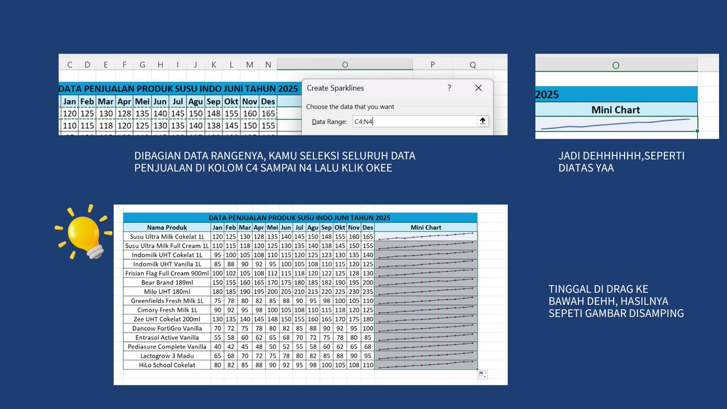Select the Frisian Flag Full Cream 900ml cell
Image resolution: width=727 pixels, height=409 pixels.
[x=167, y=273]
